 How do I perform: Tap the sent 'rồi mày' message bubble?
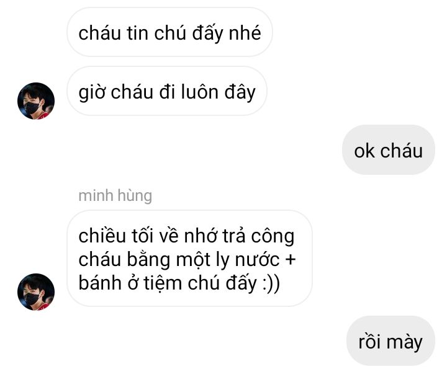tap(391, 341)
